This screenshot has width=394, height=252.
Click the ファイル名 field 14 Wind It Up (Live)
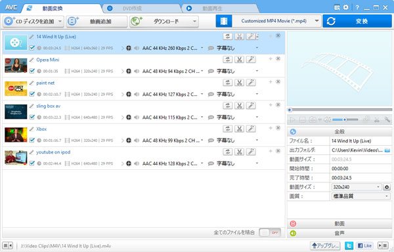click(x=361, y=141)
